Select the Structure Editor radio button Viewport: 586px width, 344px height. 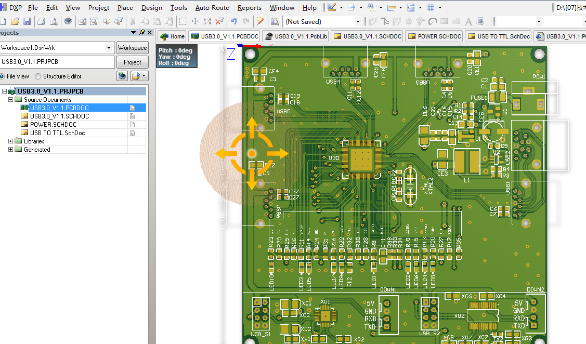tap(38, 76)
